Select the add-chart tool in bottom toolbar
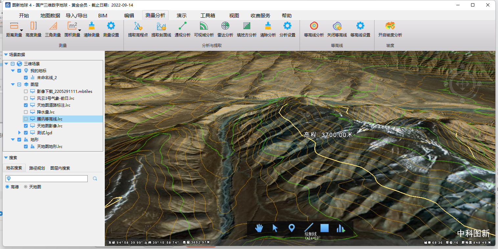 click(x=341, y=228)
